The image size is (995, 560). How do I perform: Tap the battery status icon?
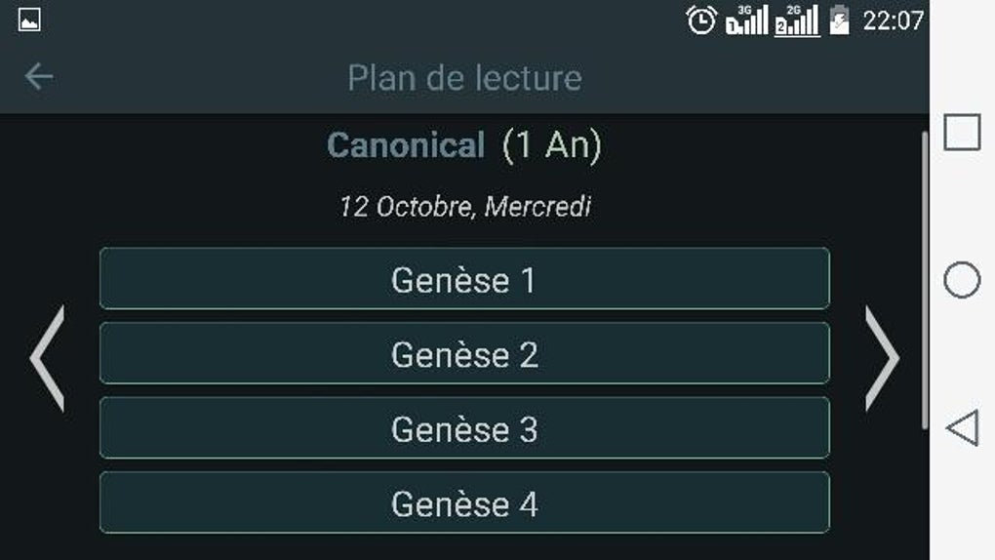click(839, 20)
